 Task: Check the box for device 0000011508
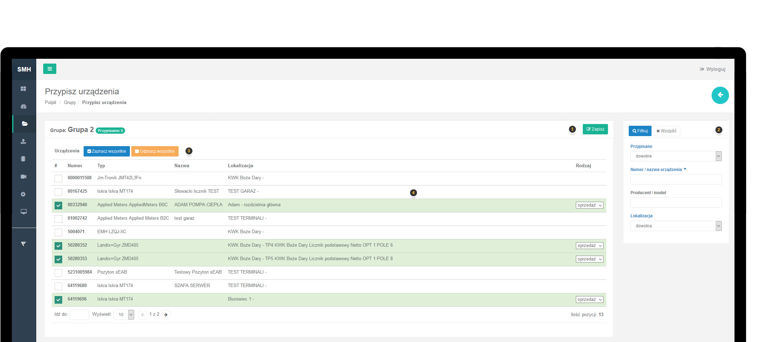58,178
